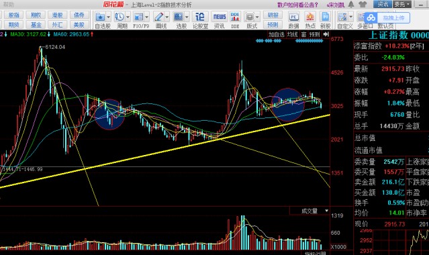The height and width of the screenshot is (255, 429).
Task: Click the bell notification icon in title bar
Action: pyautogui.click(x=351, y=5)
